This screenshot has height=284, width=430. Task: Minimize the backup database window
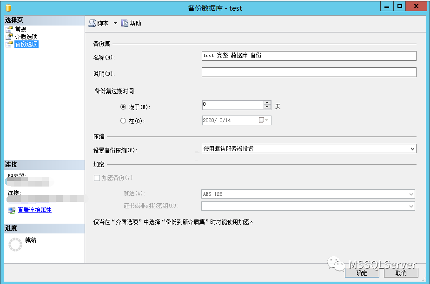point(387,6)
